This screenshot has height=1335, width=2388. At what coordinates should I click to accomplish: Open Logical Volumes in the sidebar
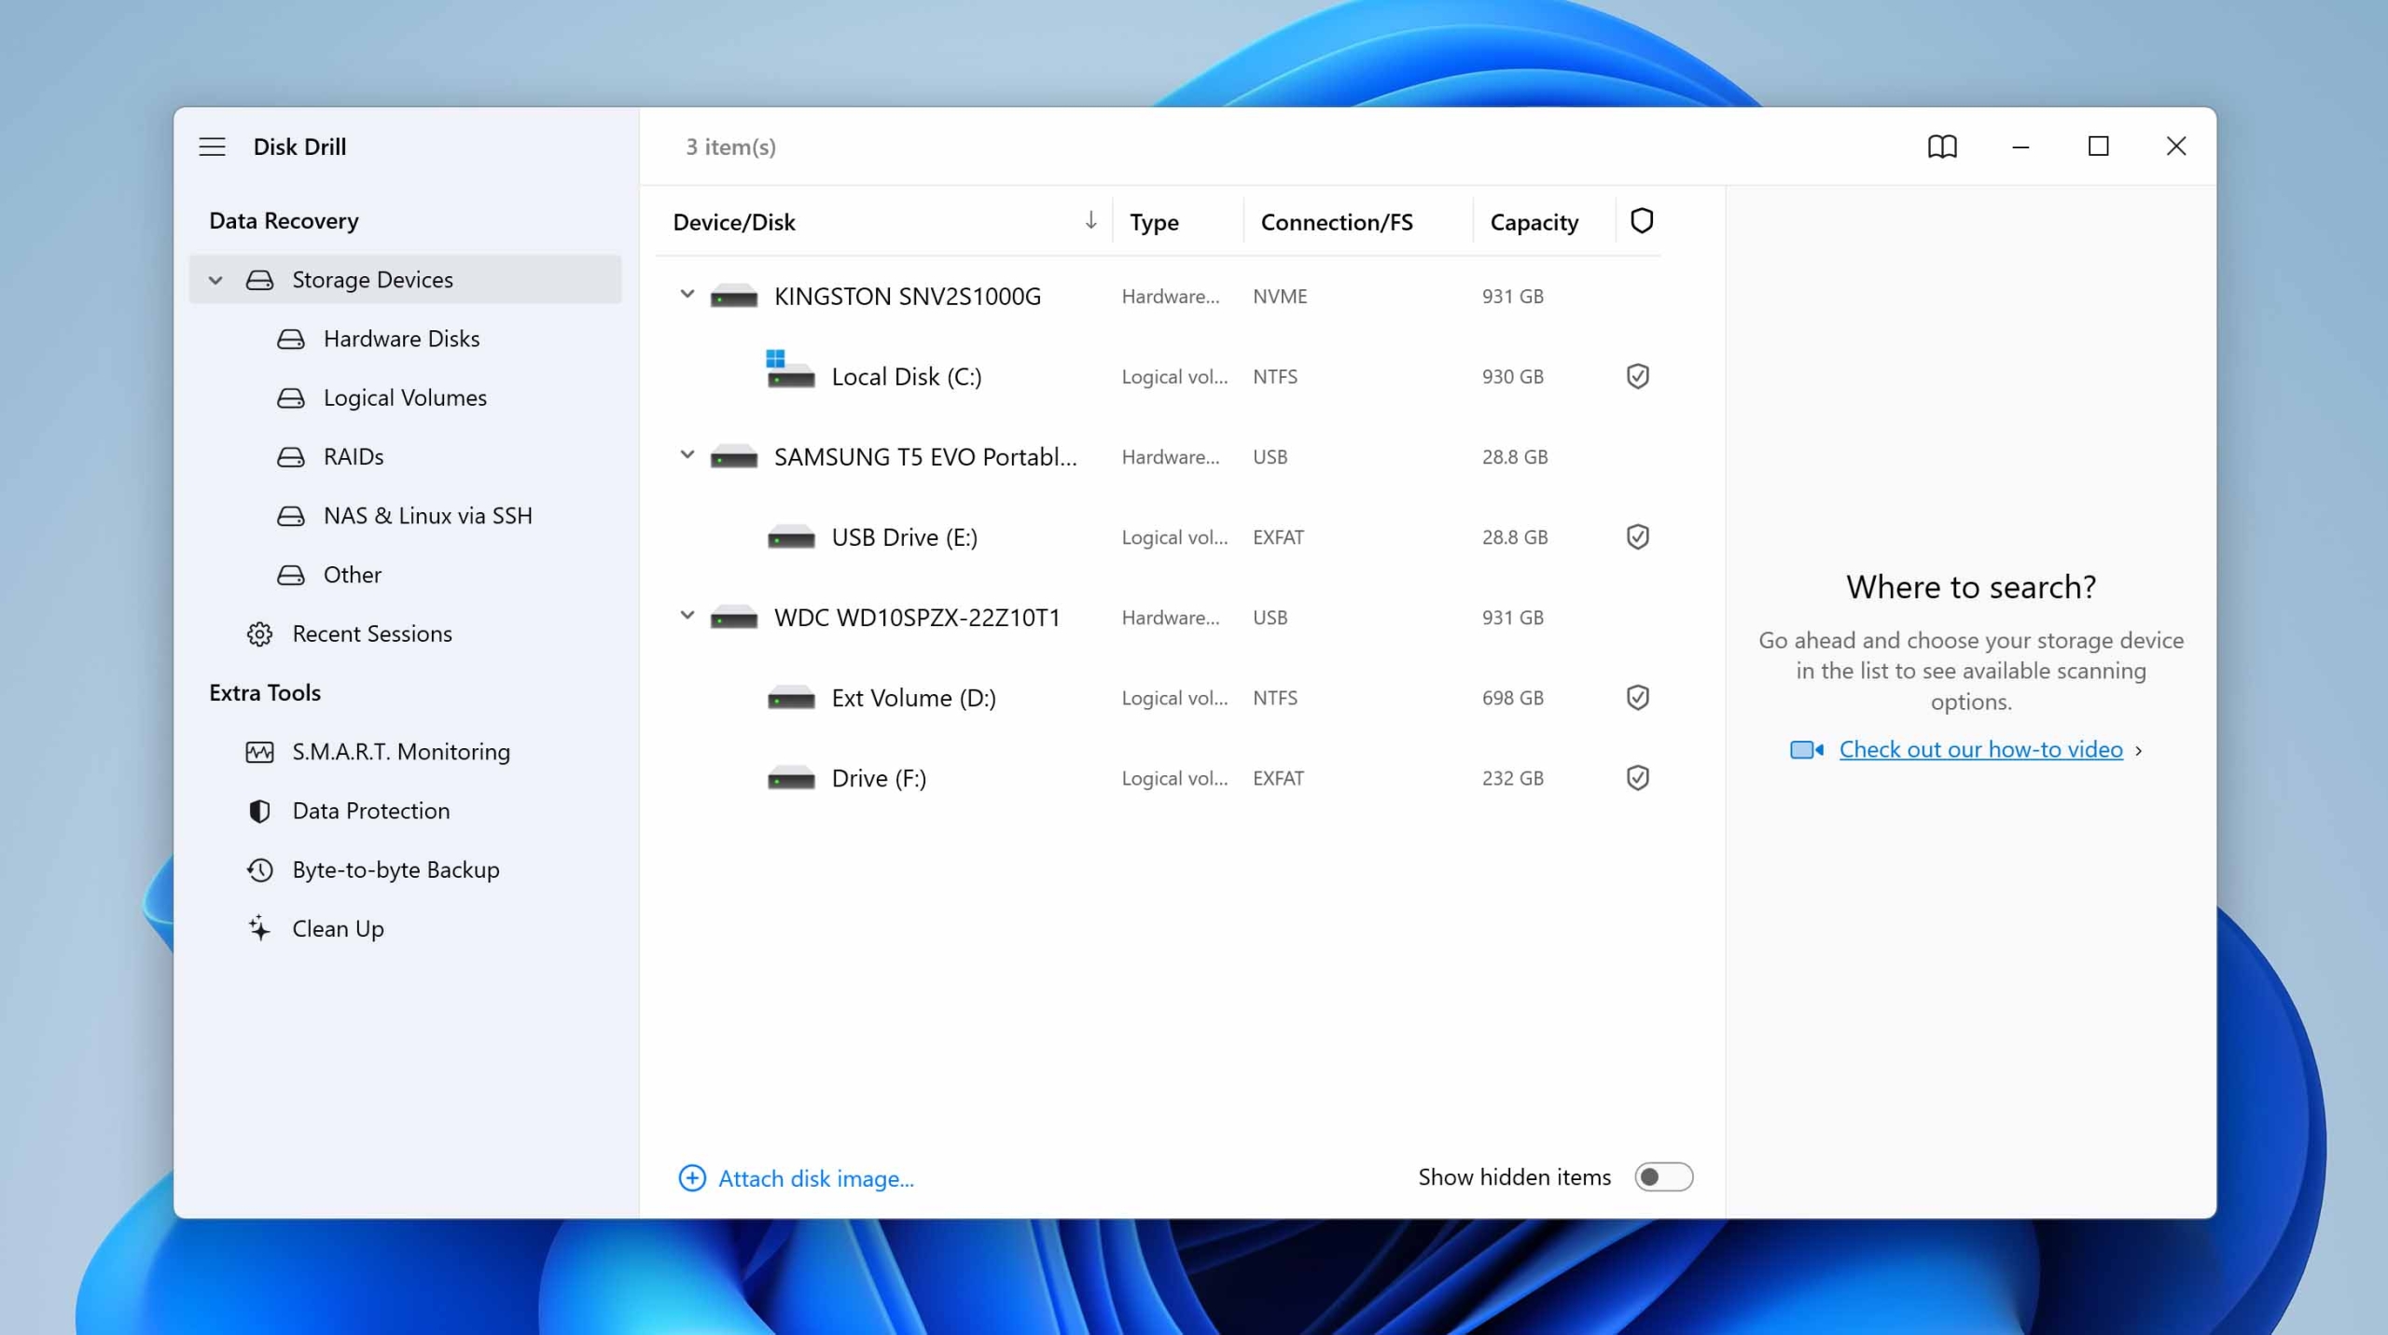click(x=405, y=397)
